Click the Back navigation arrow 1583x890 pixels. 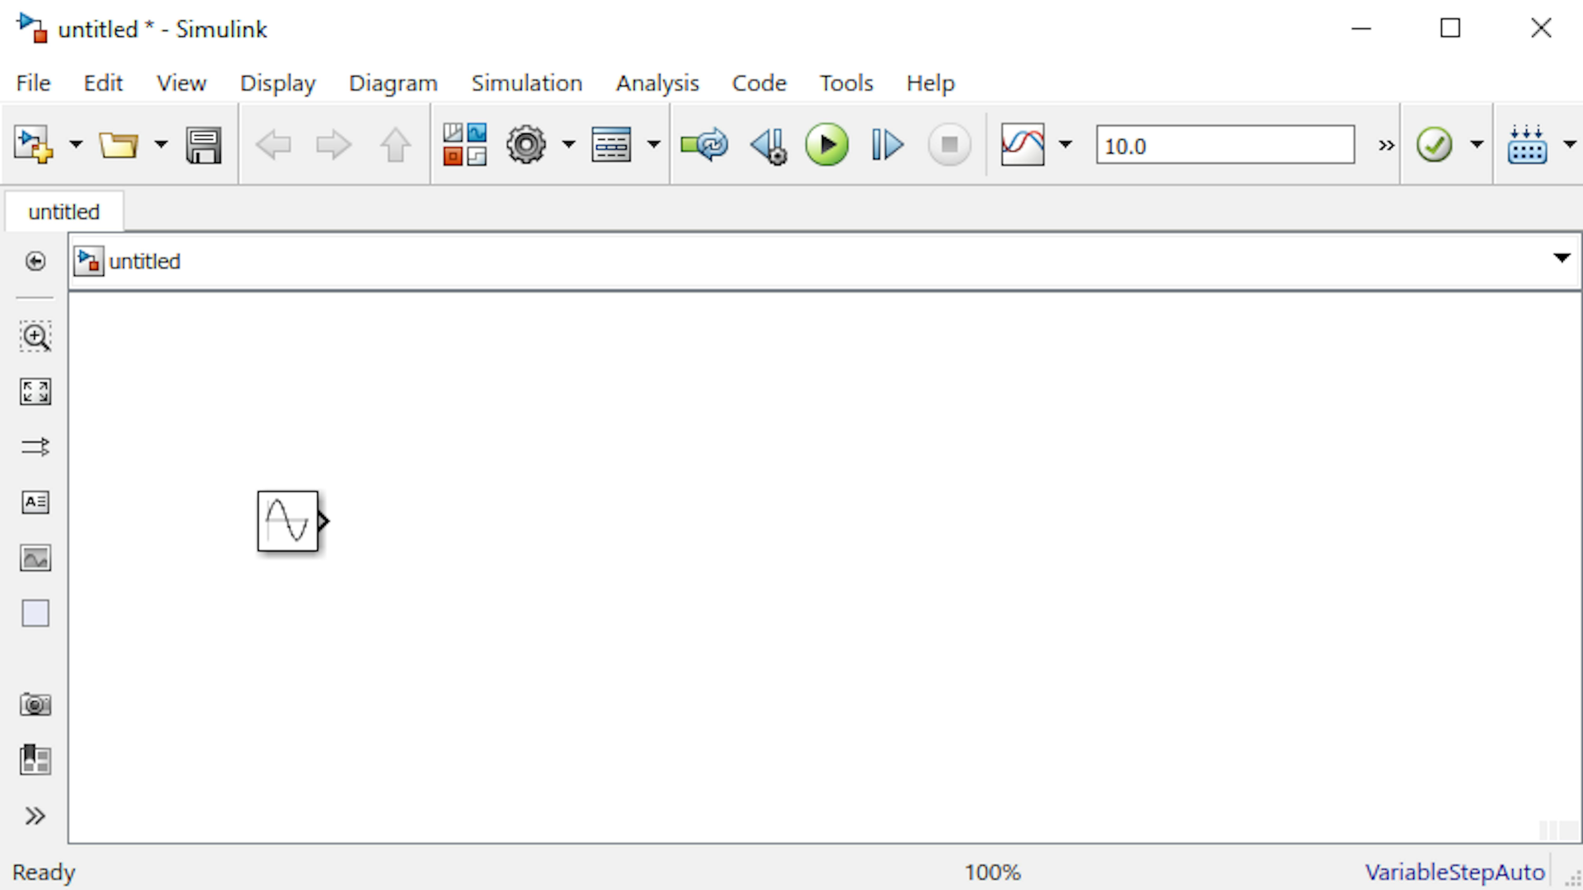click(273, 145)
